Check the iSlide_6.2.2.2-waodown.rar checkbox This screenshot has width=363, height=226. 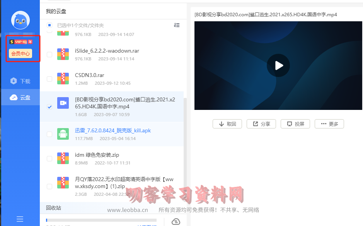click(49, 55)
